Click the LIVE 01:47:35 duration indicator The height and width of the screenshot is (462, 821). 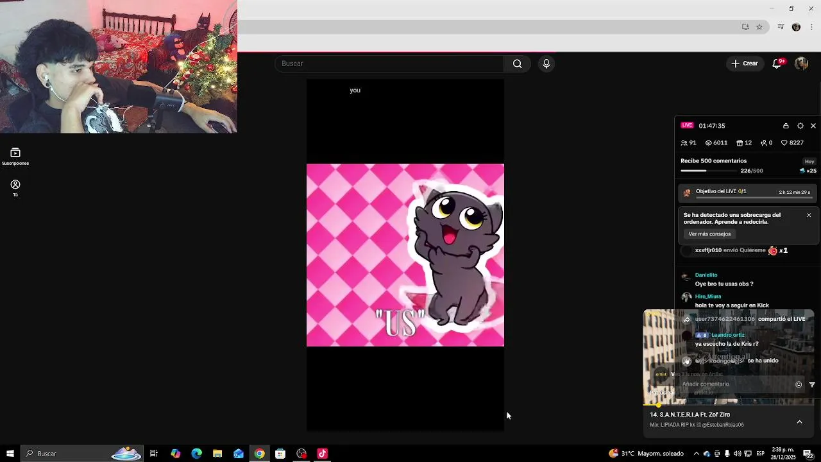(x=703, y=126)
